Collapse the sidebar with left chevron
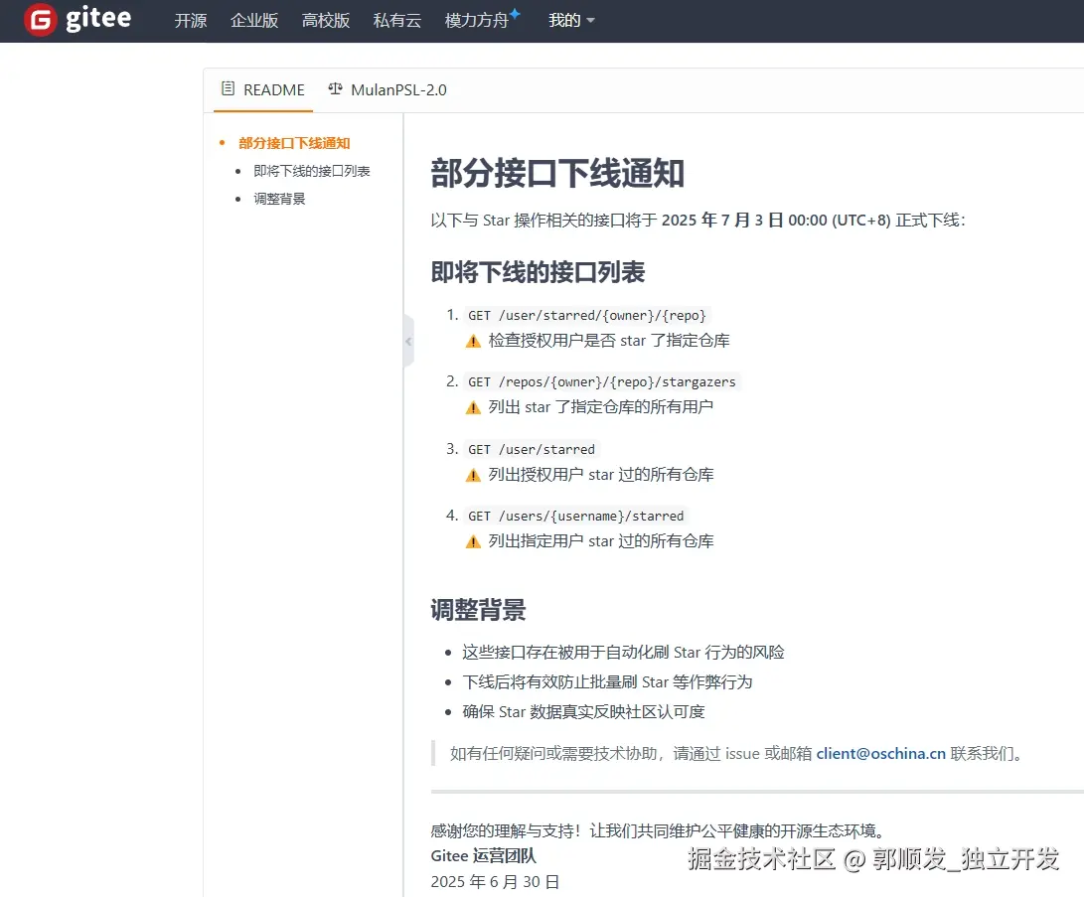This screenshot has height=897, width=1084. coord(407,341)
